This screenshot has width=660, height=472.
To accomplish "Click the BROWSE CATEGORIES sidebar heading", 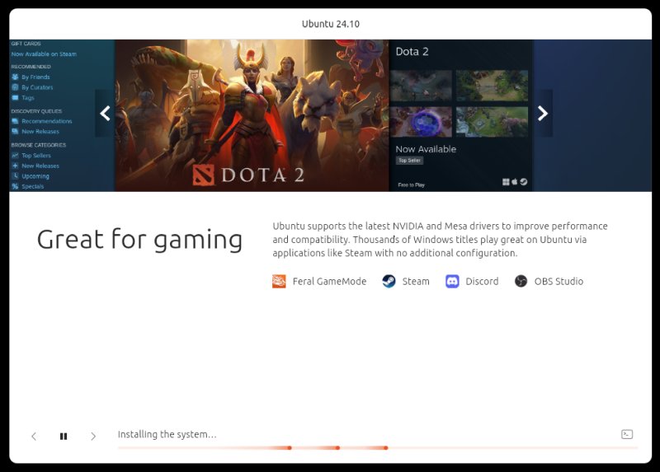I will click(x=39, y=145).
